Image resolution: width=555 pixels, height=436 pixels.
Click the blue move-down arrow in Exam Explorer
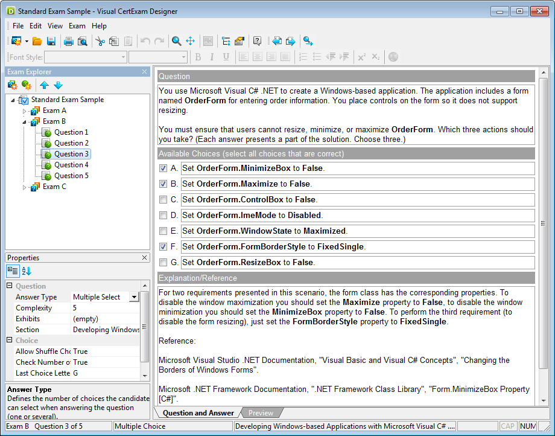coord(58,85)
